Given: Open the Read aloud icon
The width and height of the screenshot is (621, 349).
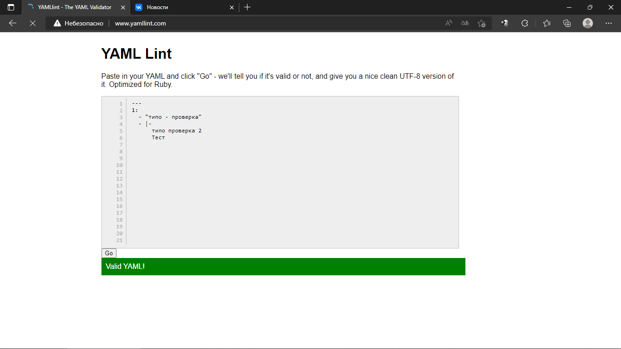Looking at the screenshot, I should click(x=449, y=23).
